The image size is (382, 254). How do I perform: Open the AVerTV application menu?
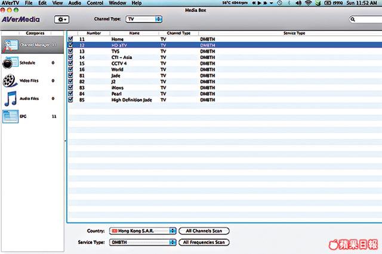[x=10, y=3]
